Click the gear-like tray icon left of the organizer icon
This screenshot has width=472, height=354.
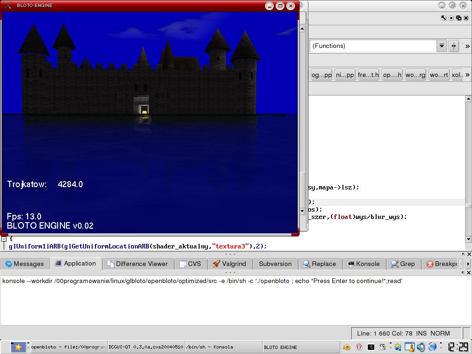point(398,348)
